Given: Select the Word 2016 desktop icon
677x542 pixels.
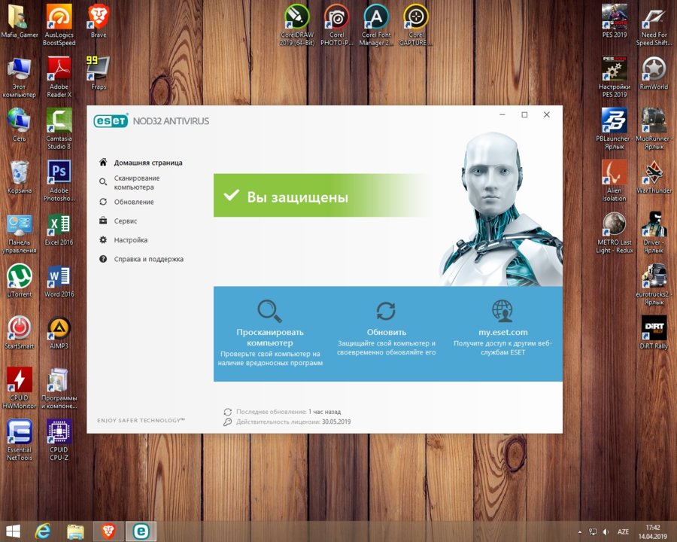Looking at the screenshot, I should click(x=59, y=281).
